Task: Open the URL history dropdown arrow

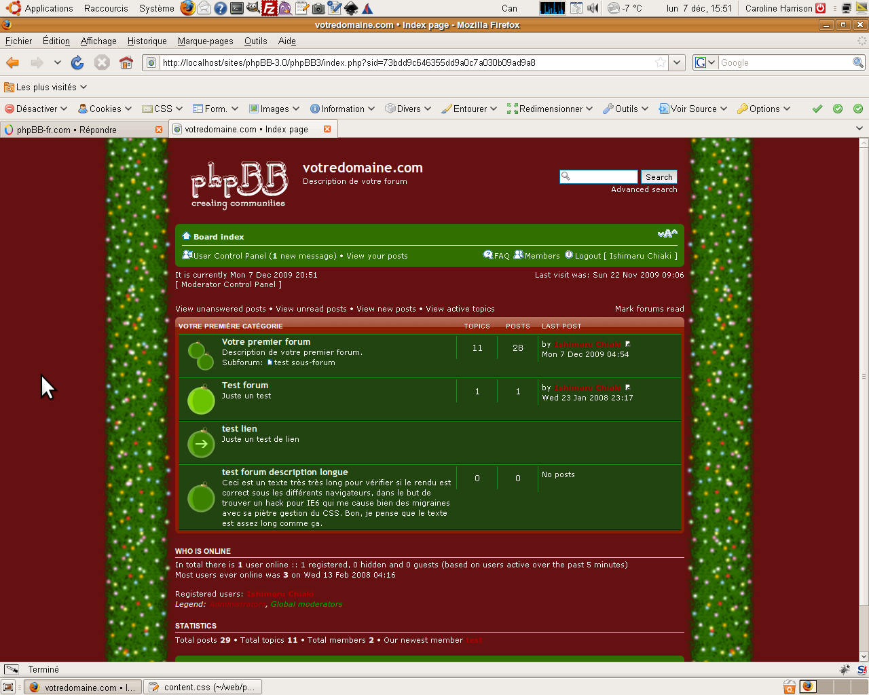Action: coord(677,62)
